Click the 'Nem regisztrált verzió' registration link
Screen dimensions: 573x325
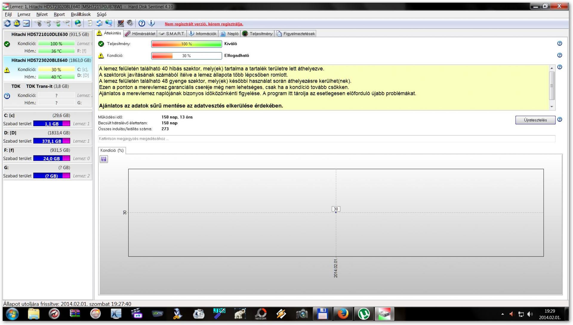tap(204, 24)
